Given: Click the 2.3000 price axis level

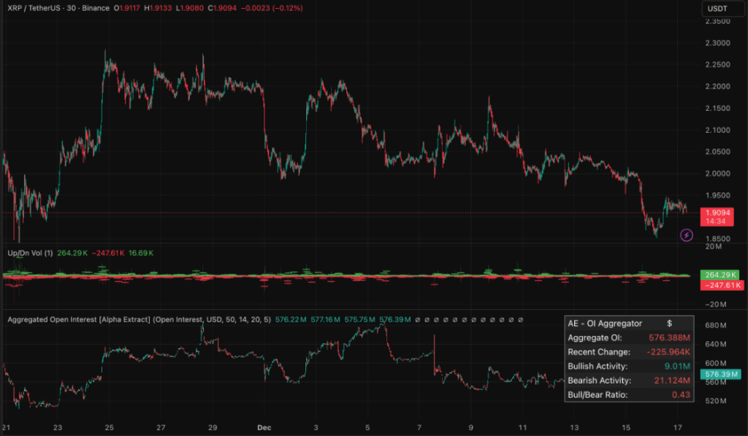Looking at the screenshot, I should tap(717, 43).
